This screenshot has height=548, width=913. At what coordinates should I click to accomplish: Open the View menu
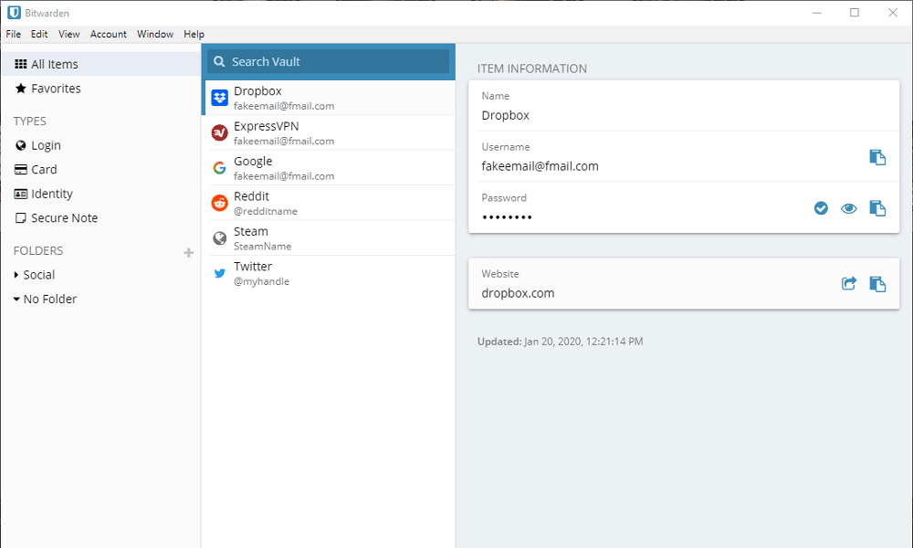68,35
